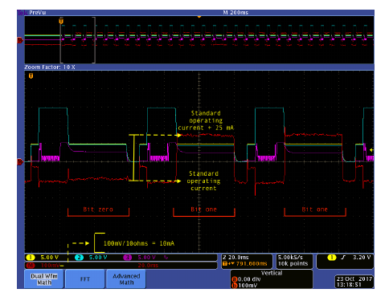Click the cyan channel 2 badge
Viewport: 389px width, 301px height.
click(79, 258)
